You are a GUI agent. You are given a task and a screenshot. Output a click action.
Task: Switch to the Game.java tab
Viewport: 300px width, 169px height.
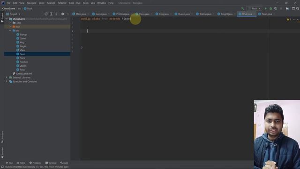click(101, 14)
